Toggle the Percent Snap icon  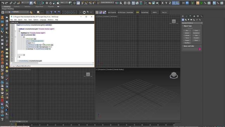[90, 3]
